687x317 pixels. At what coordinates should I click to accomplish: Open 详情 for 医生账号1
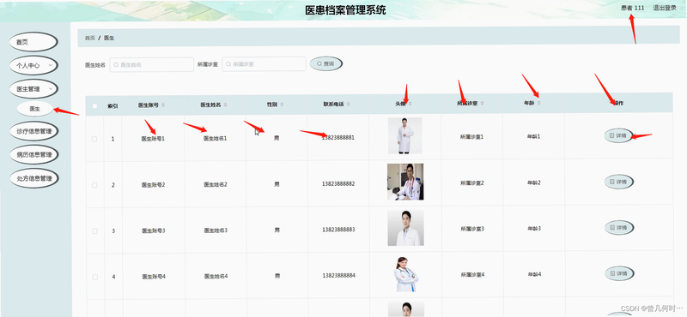coord(618,136)
